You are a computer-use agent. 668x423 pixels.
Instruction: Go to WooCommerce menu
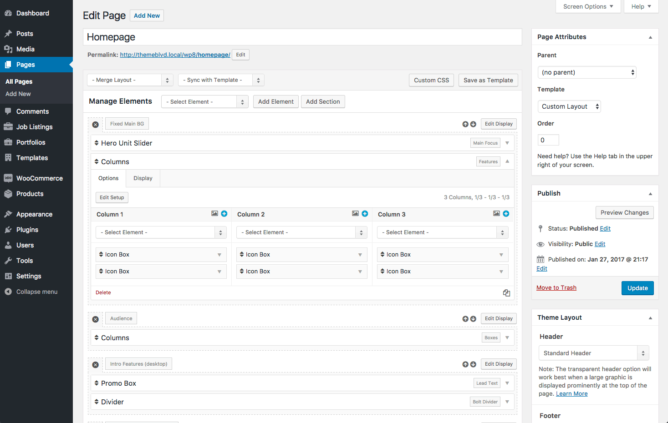pos(36,178)
